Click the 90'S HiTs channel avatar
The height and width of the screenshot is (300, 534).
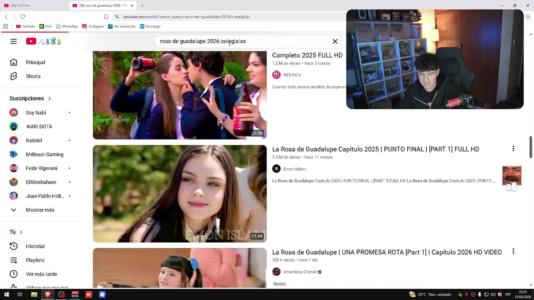click(x=276, y=75)
